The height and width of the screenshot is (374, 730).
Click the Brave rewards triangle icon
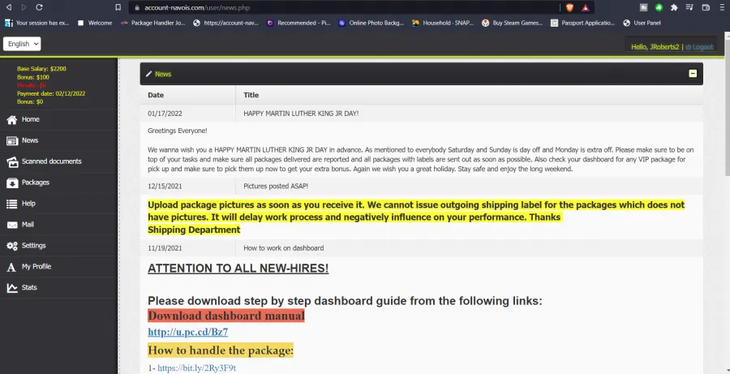[585, 7]
